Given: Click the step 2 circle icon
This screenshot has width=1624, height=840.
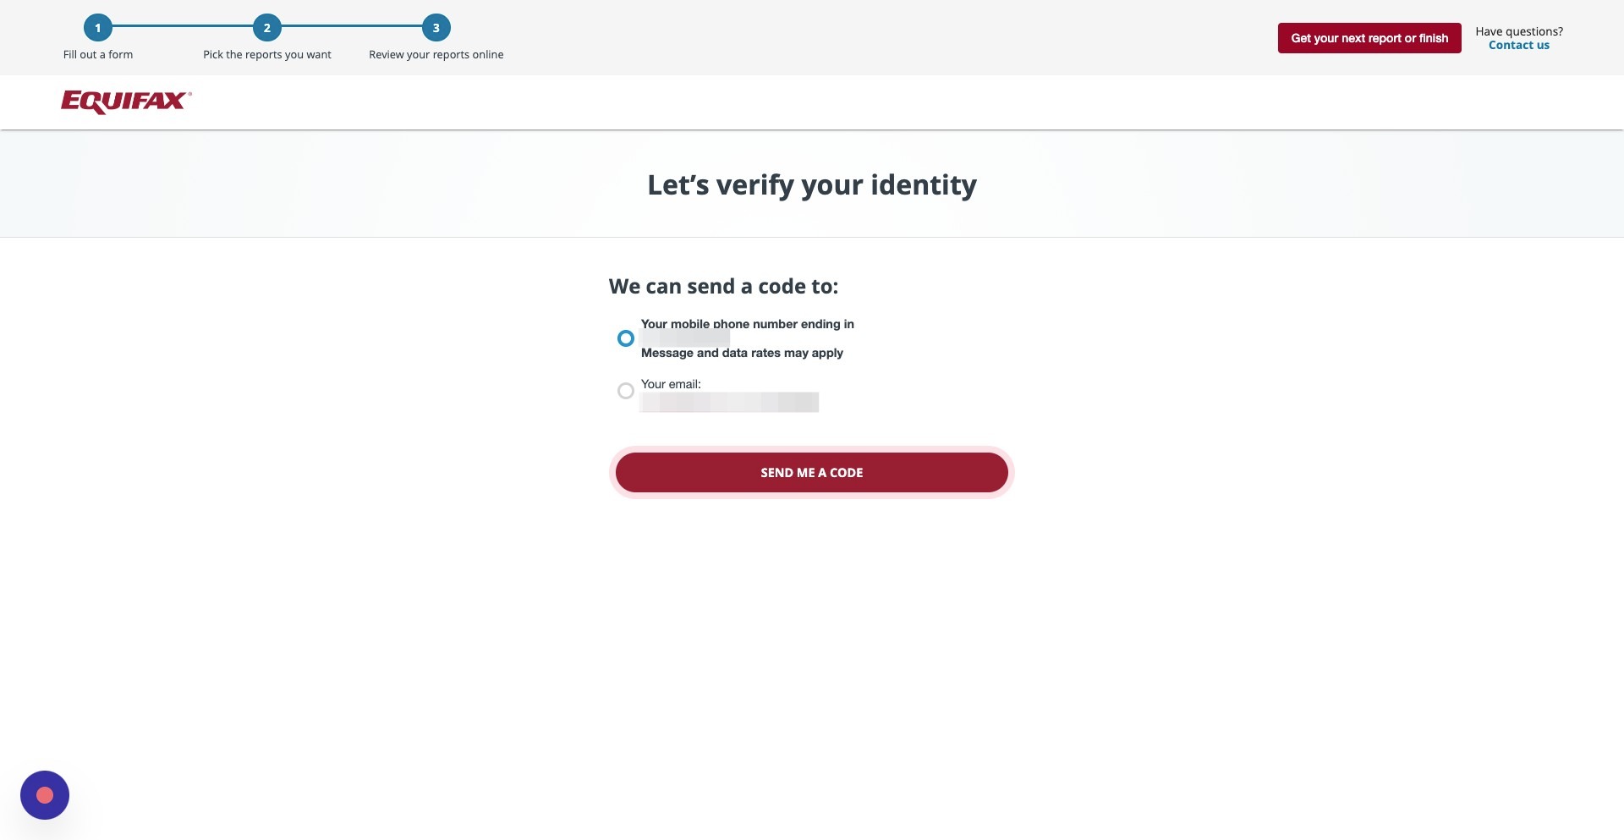Looking at the screenshot, I should pyautogui.click(x=267, y=28).
